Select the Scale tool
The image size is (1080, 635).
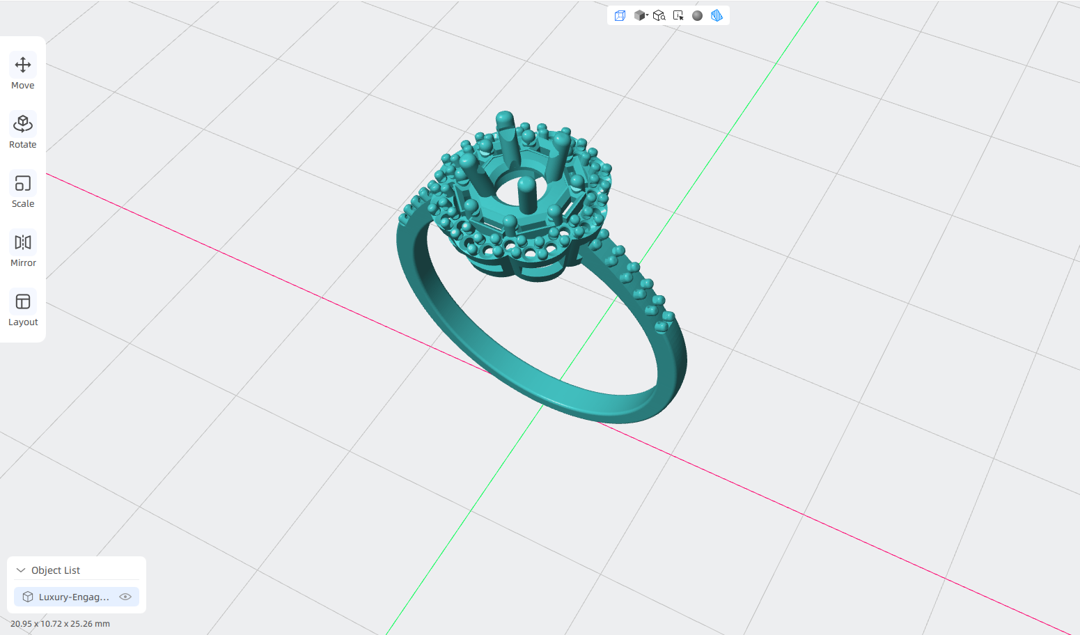point(23,191)
